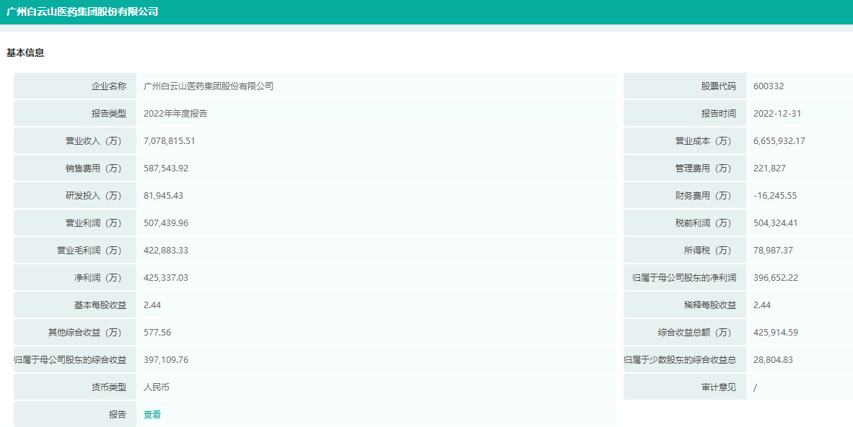The width and height of the screenshot is (853, 427).
Task: Select currency value 人民币
Action: coord(157,387)
